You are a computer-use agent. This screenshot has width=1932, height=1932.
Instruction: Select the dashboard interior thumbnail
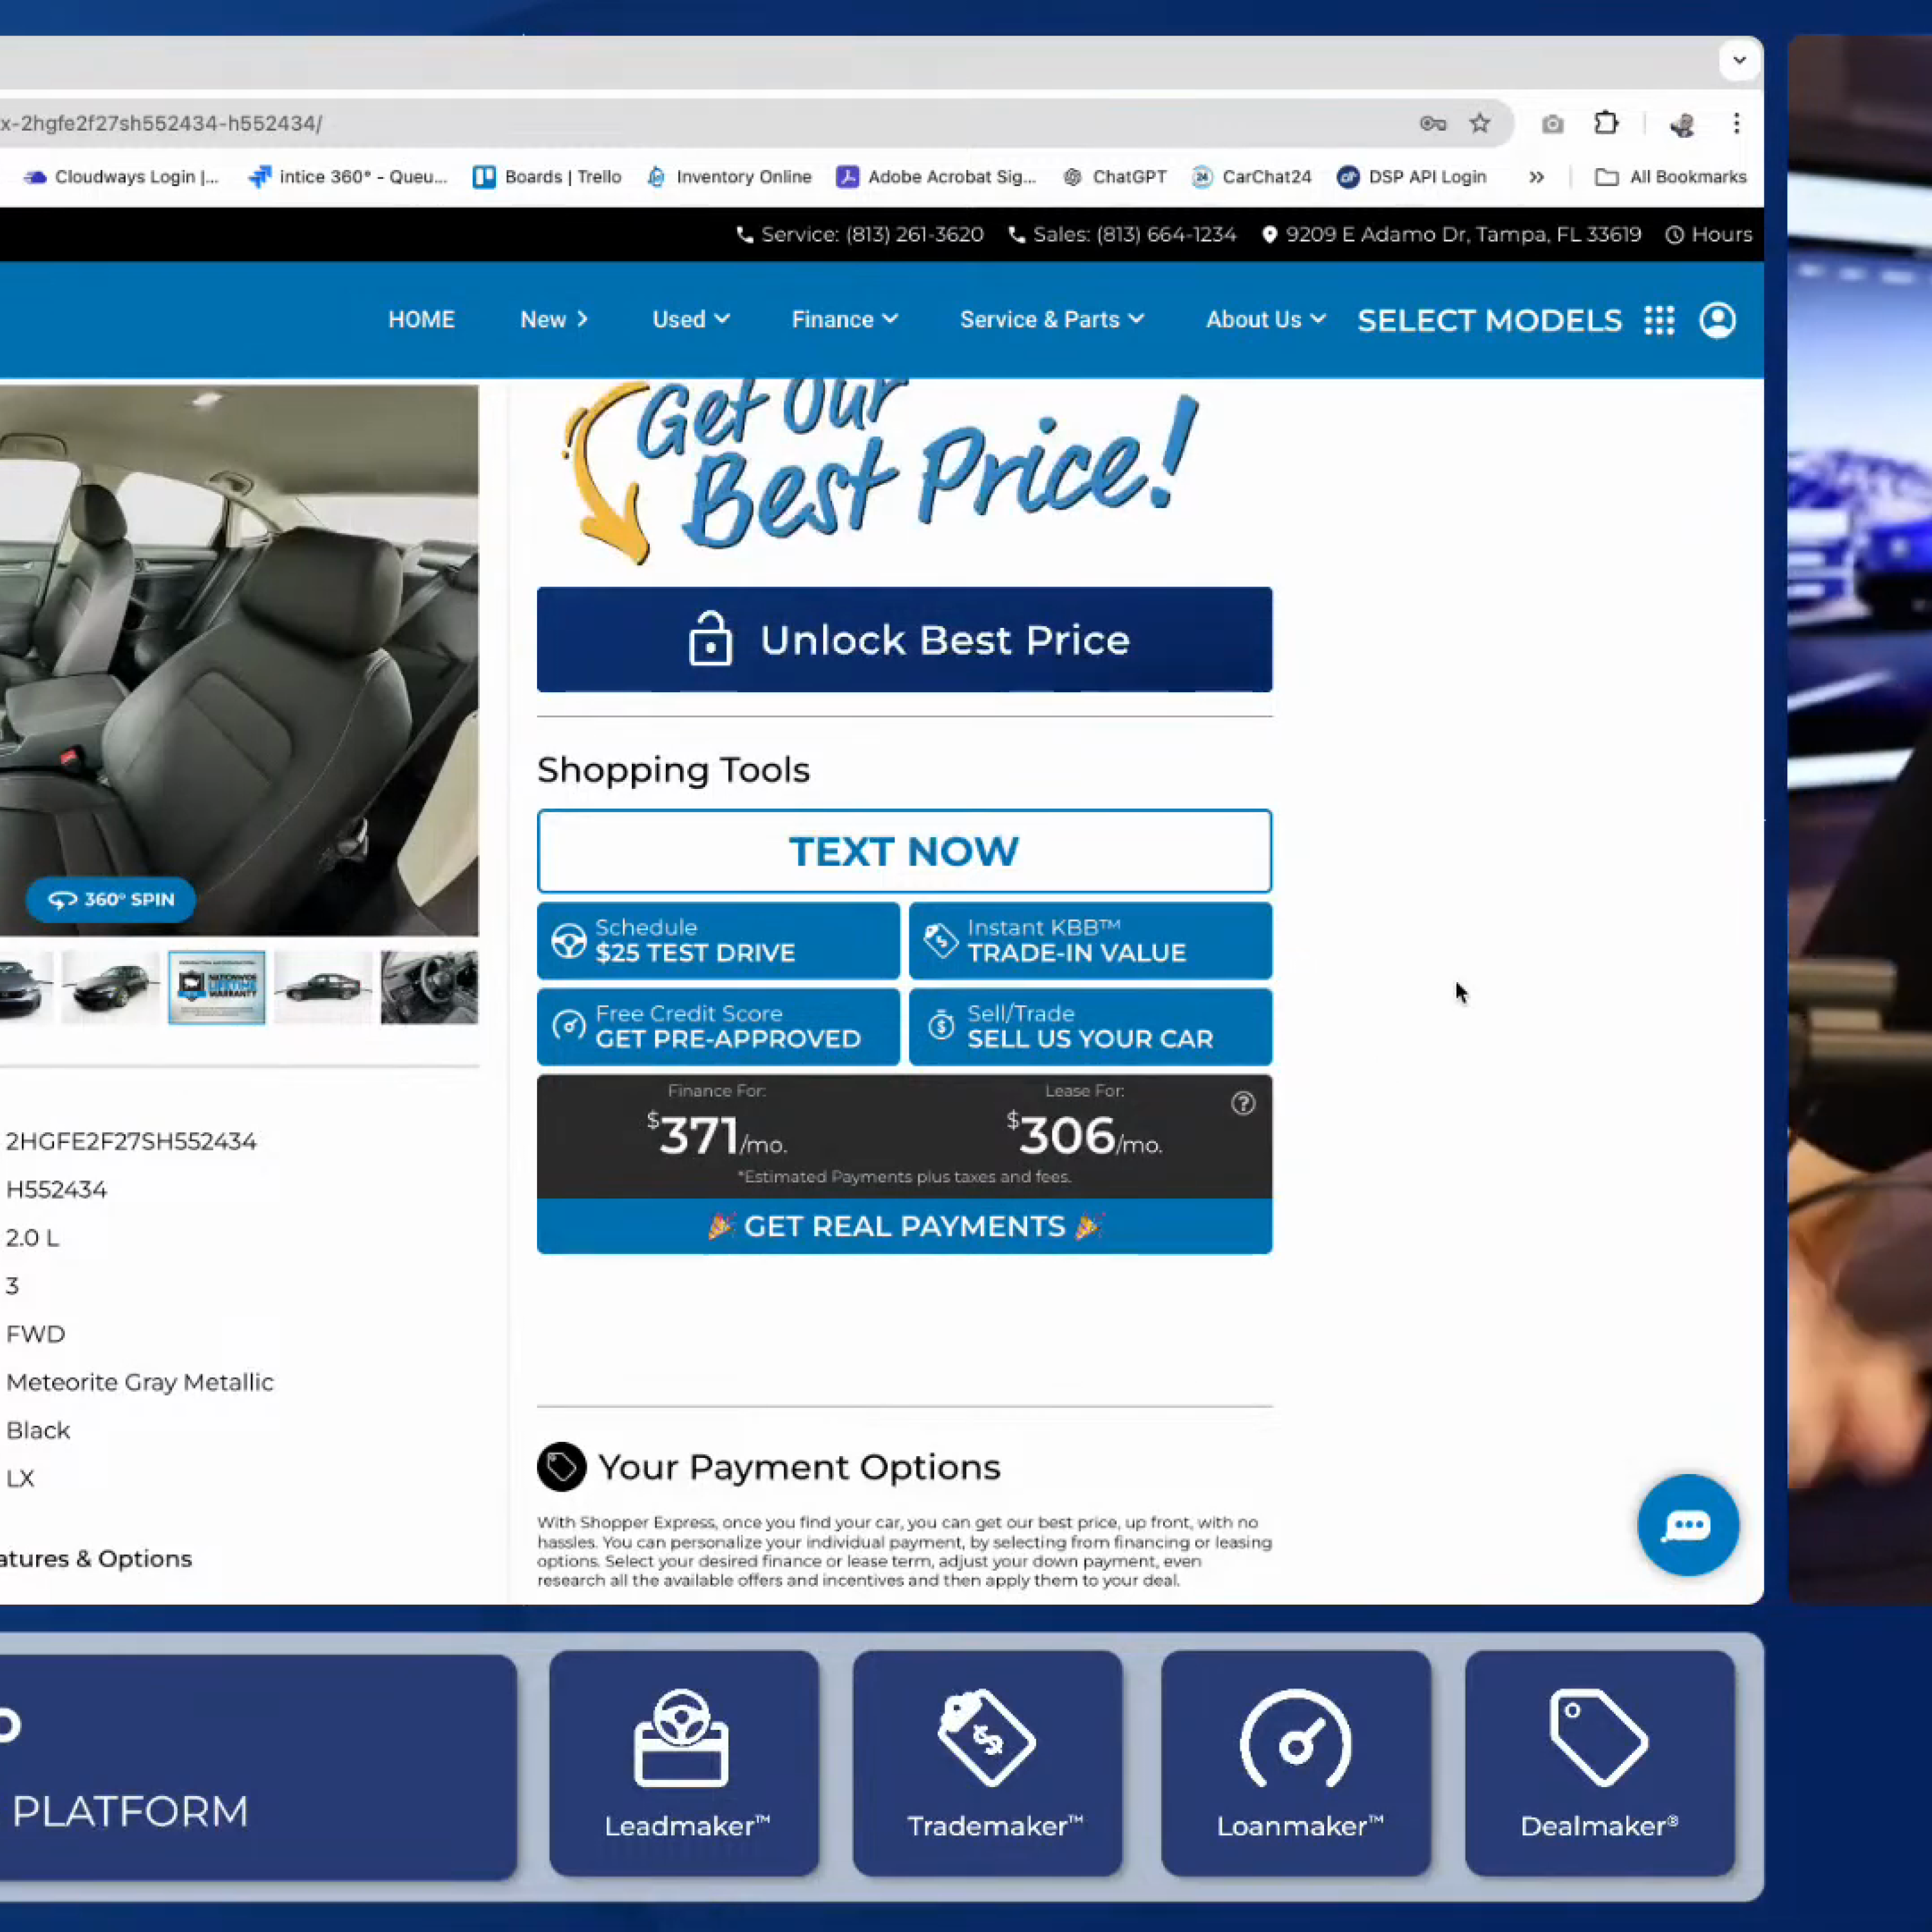pyautogui.click(x=430, y=987)
